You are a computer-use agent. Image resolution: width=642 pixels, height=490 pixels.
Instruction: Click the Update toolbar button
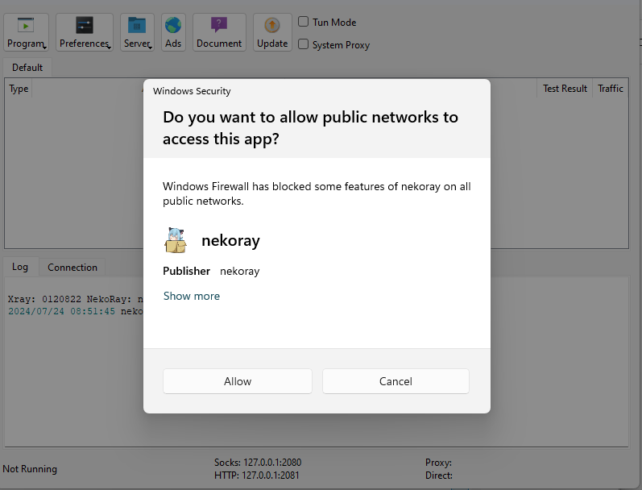coord(272,32)
